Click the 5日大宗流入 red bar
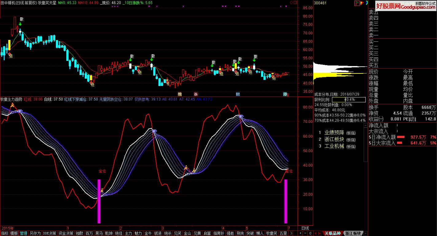437x236 pixels. pyautogui.click(x=400, y=143)
